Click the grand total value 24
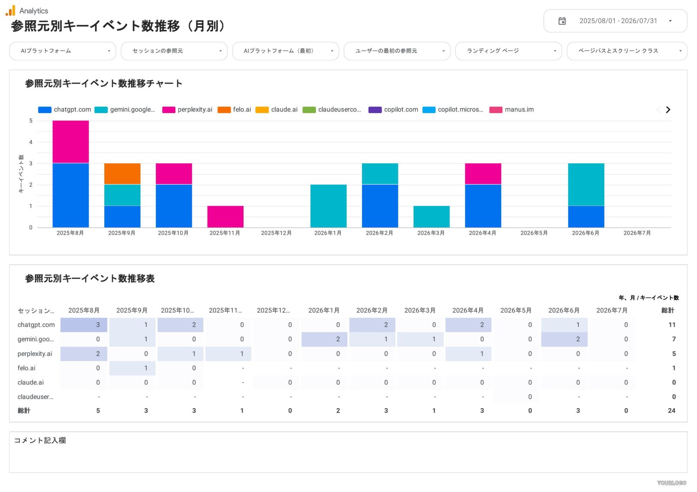Image resolution: width=697 pixels, height=492 pixels. 671,411
